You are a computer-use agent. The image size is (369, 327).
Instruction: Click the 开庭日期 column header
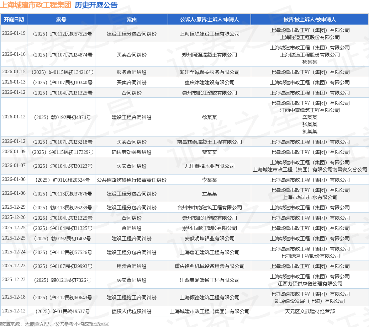[14, 20]
